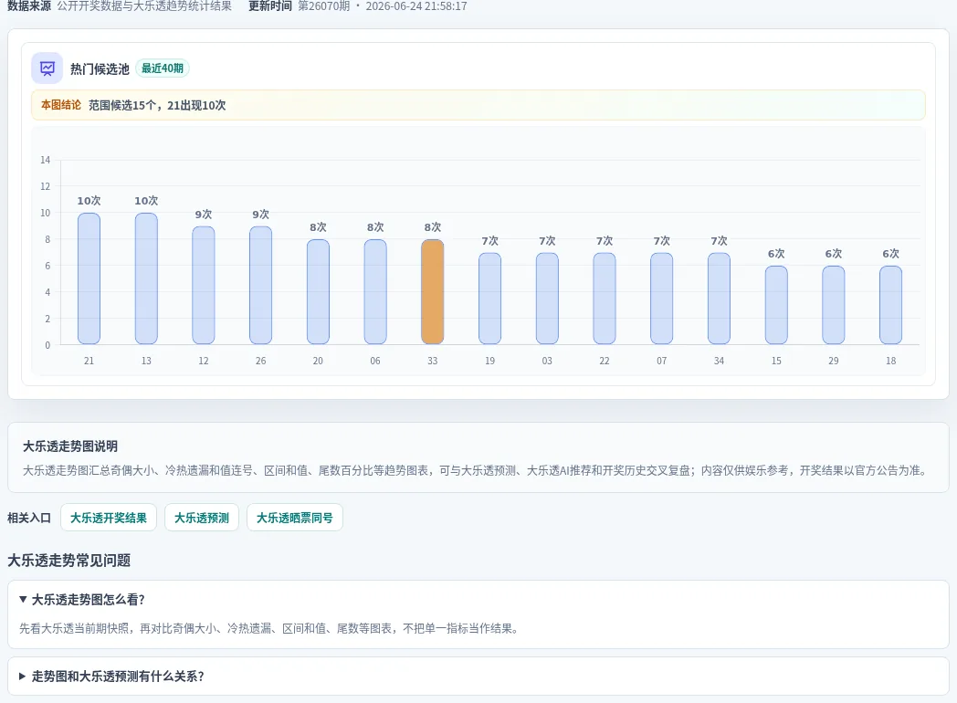Image resolution: width=957 pixels, height=703 pixels.
Task: Click the x-axis label 33
Action: tap(433, 361)
